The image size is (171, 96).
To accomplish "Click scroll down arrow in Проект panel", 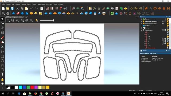I will click(x=170, y=48).
